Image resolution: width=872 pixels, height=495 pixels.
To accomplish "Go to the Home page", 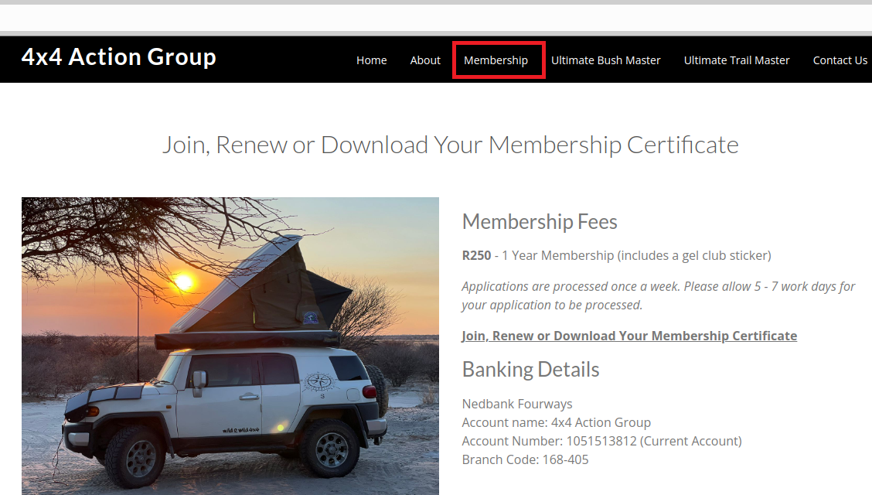I will tap(372, 60).
